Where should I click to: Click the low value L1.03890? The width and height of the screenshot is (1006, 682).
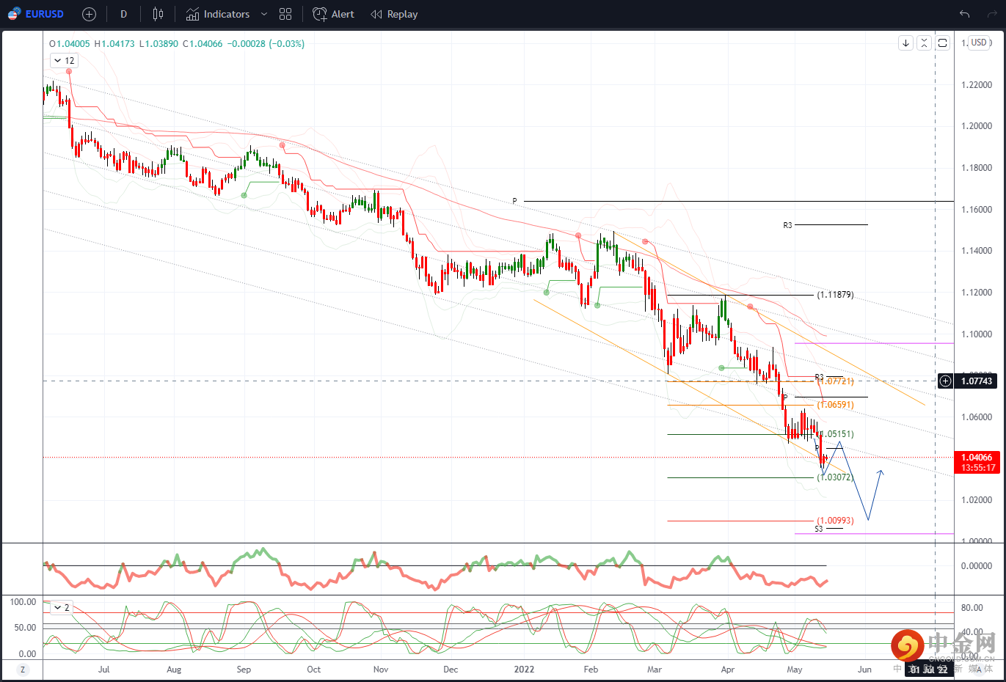(158, 44)
